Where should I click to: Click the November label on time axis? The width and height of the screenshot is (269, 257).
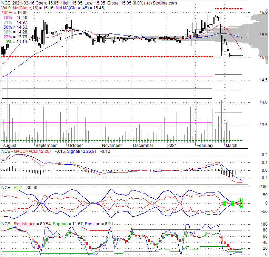112,146
